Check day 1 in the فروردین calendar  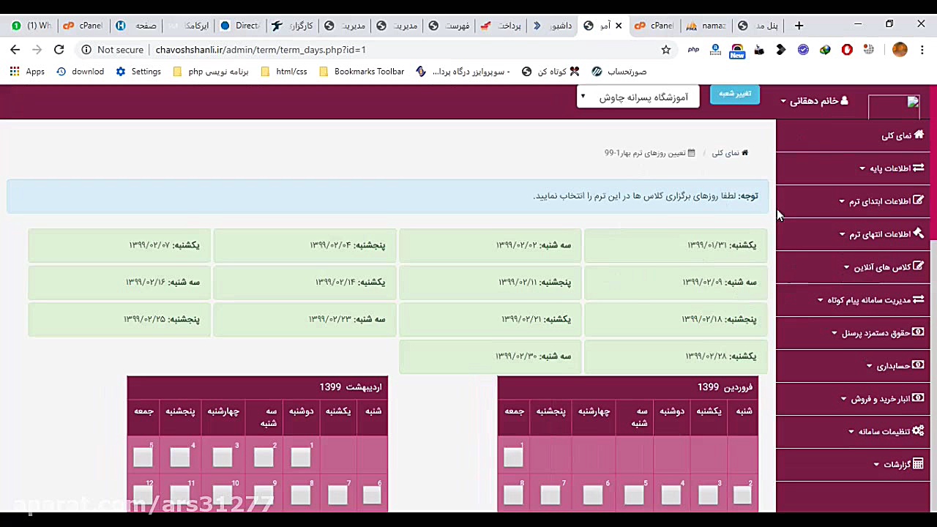pyautogui.click(x=512, y=457)
